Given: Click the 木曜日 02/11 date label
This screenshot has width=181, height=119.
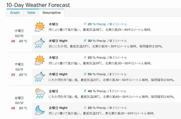Looking at the screenshot, I should pyautogui.click(x=19, y=67).
